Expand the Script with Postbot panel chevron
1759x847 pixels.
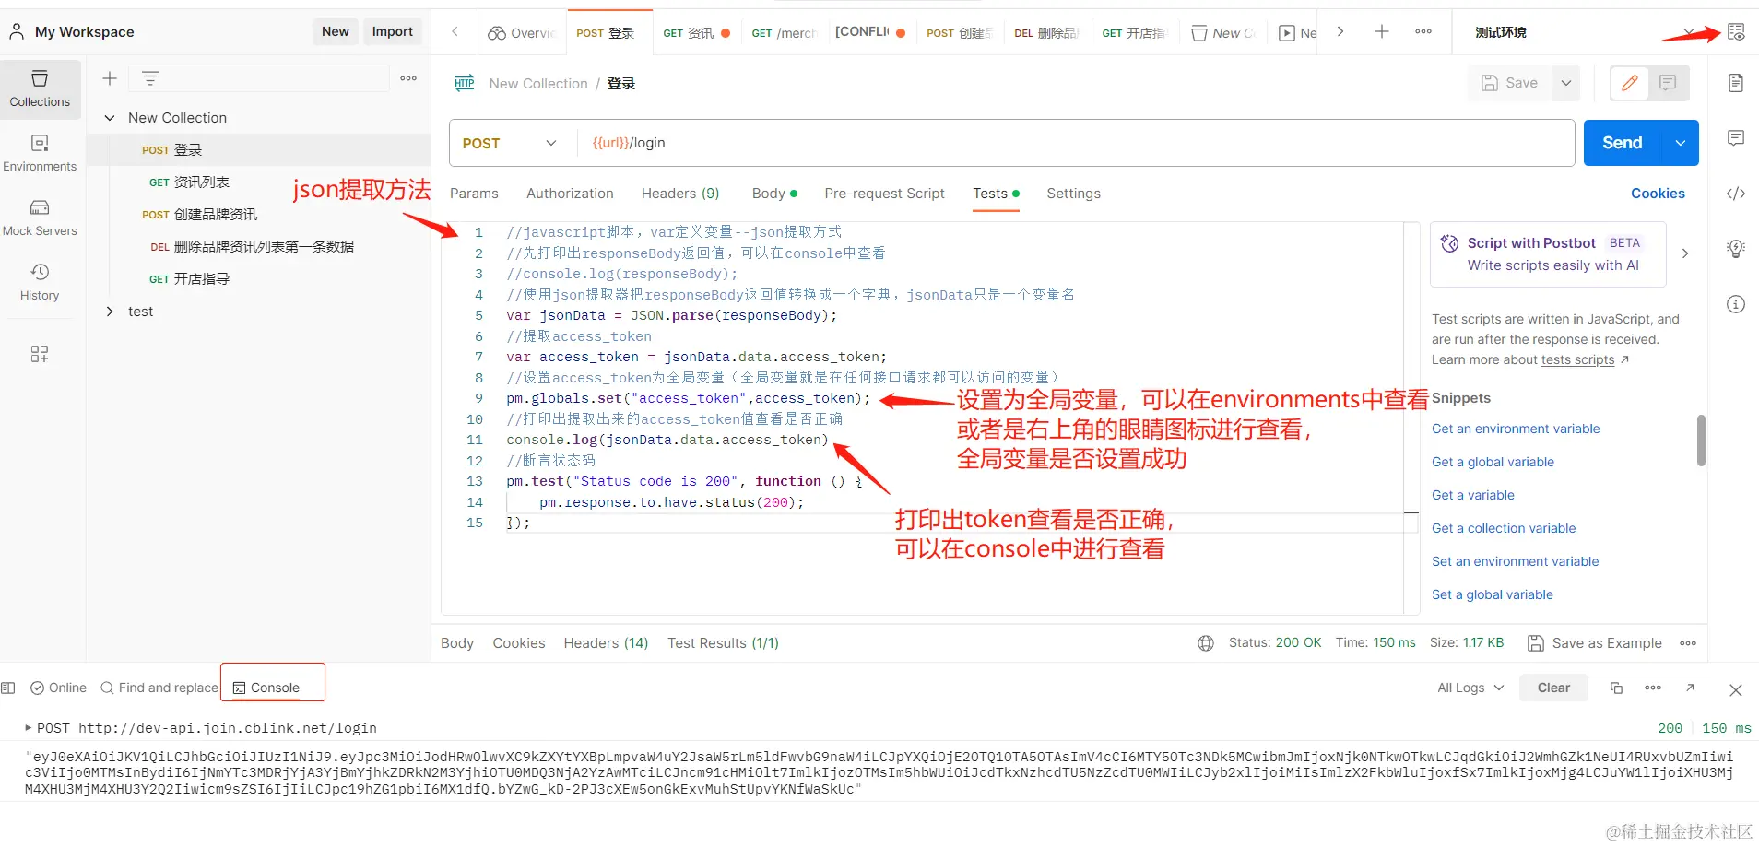(x=1685, y=253)
